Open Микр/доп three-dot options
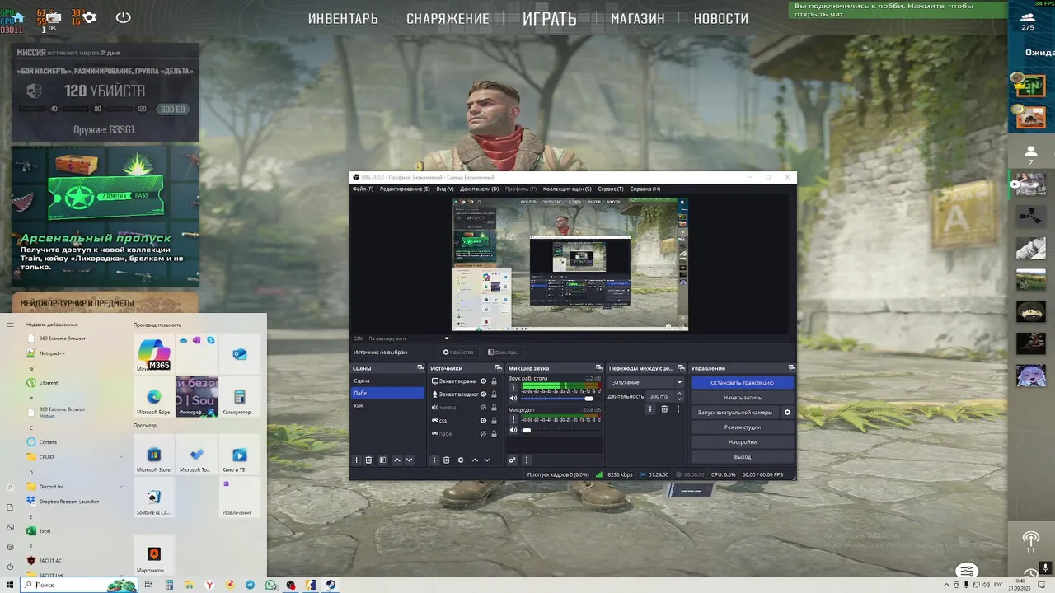1055x593 pixels. click(513, 419)
